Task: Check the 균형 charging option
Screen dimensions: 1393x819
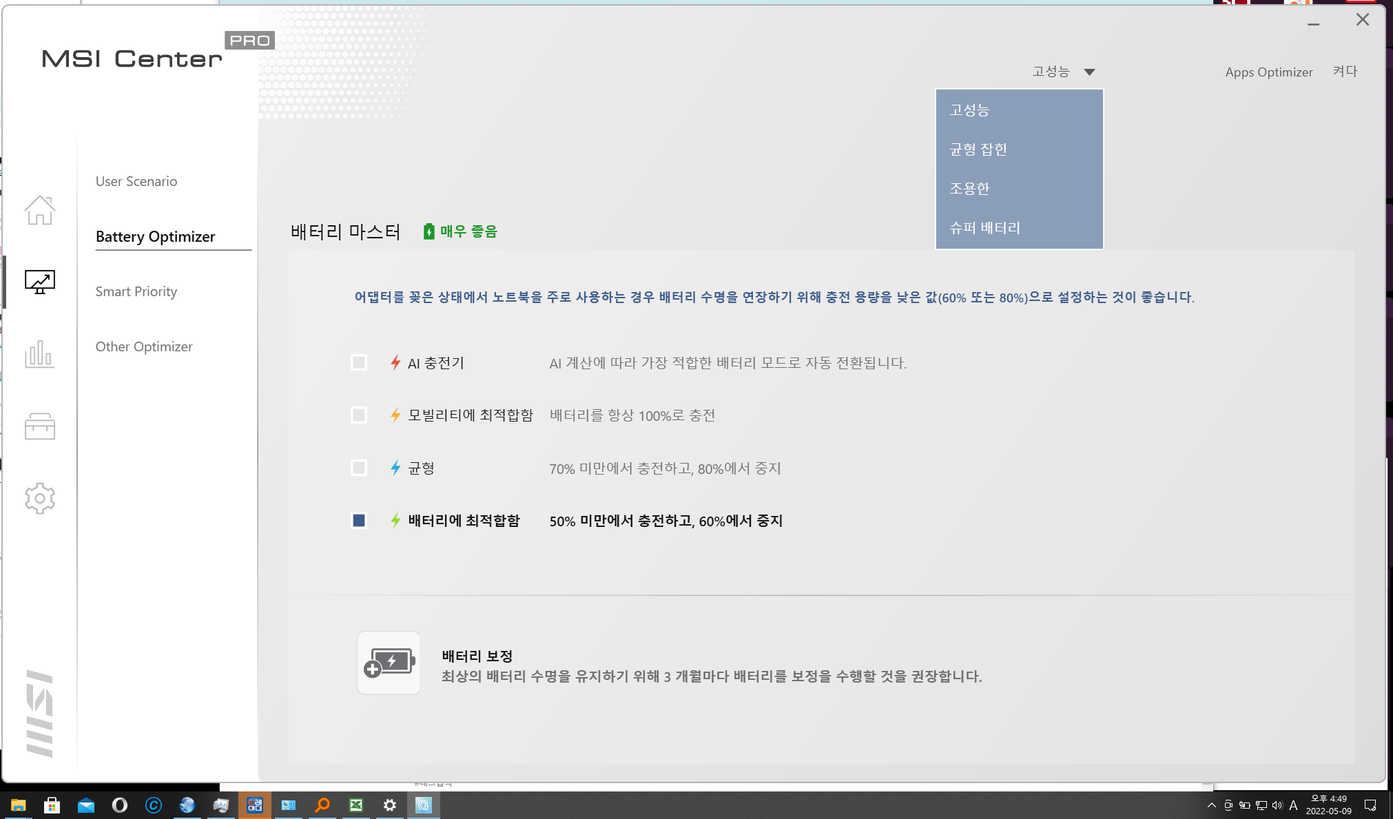Action: tap(359, 468)
